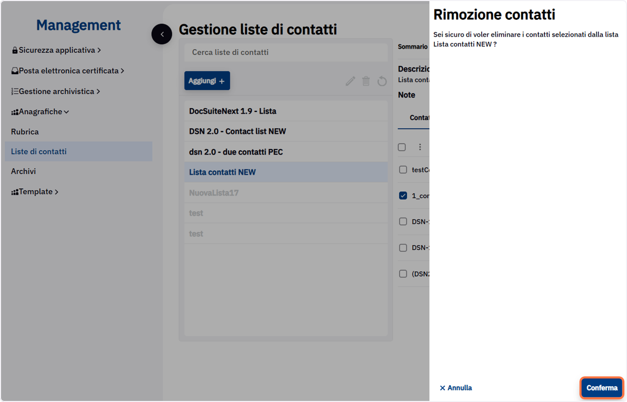Expand Posta elettronica certificata menu
This screenshot has height=402, width=627.
[x=68, y=71]
